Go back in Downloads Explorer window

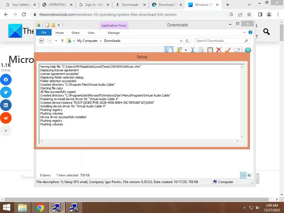click(42, 41)
